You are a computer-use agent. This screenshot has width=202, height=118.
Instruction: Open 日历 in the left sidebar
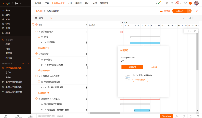pos(8,28)
